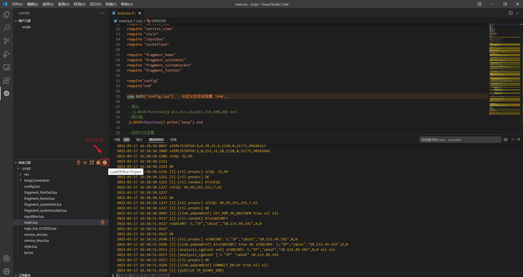Customize layout icon in title bar
523x277 pixels.
pyautogui.click(x=479, y=4)
